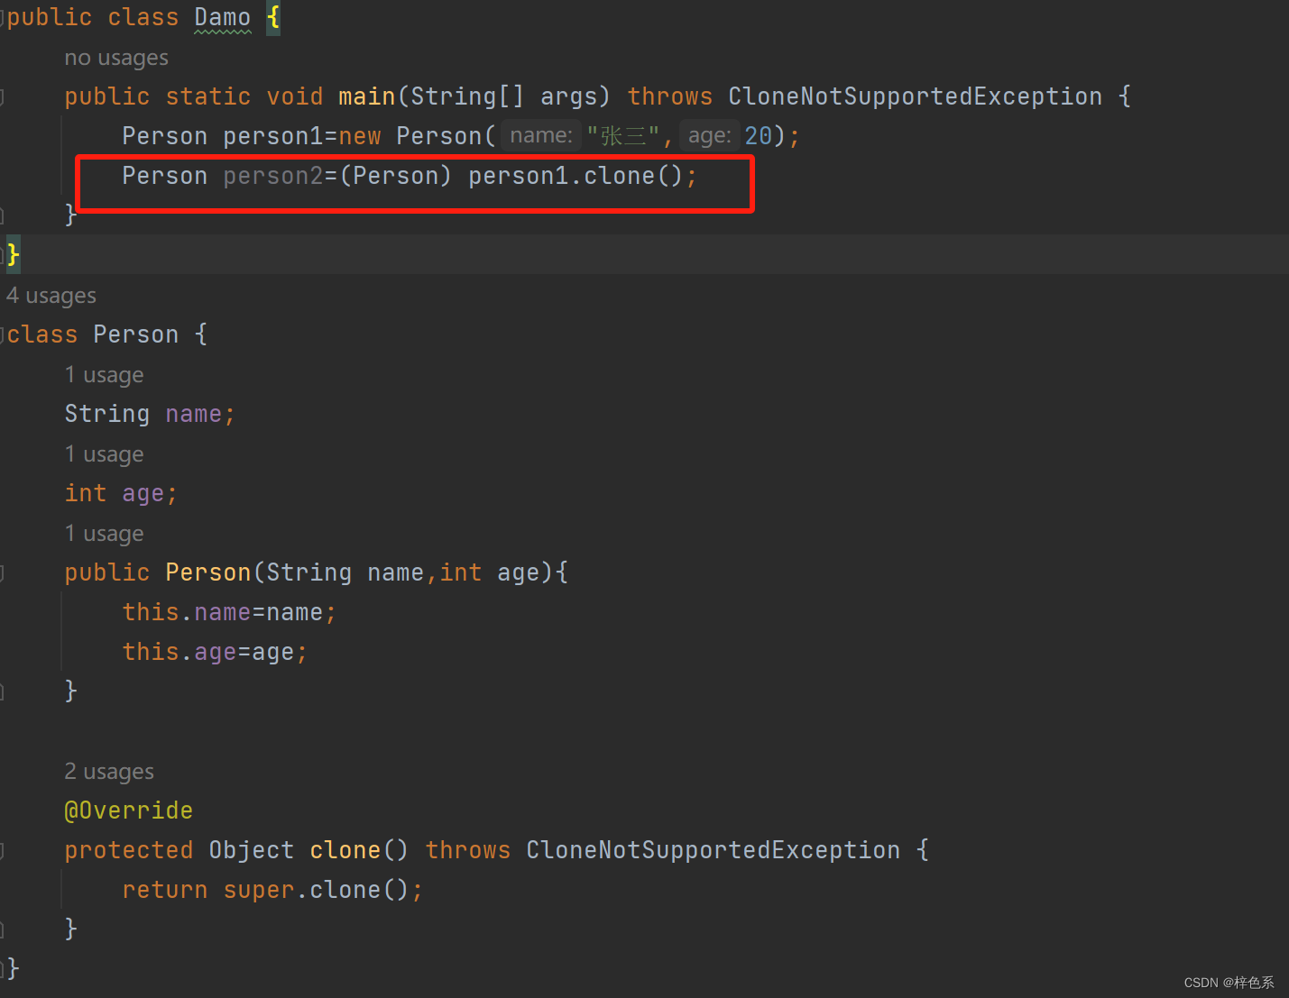Click the clone method name in its declaration
The image size is (1289, 998).
[345, 850]
